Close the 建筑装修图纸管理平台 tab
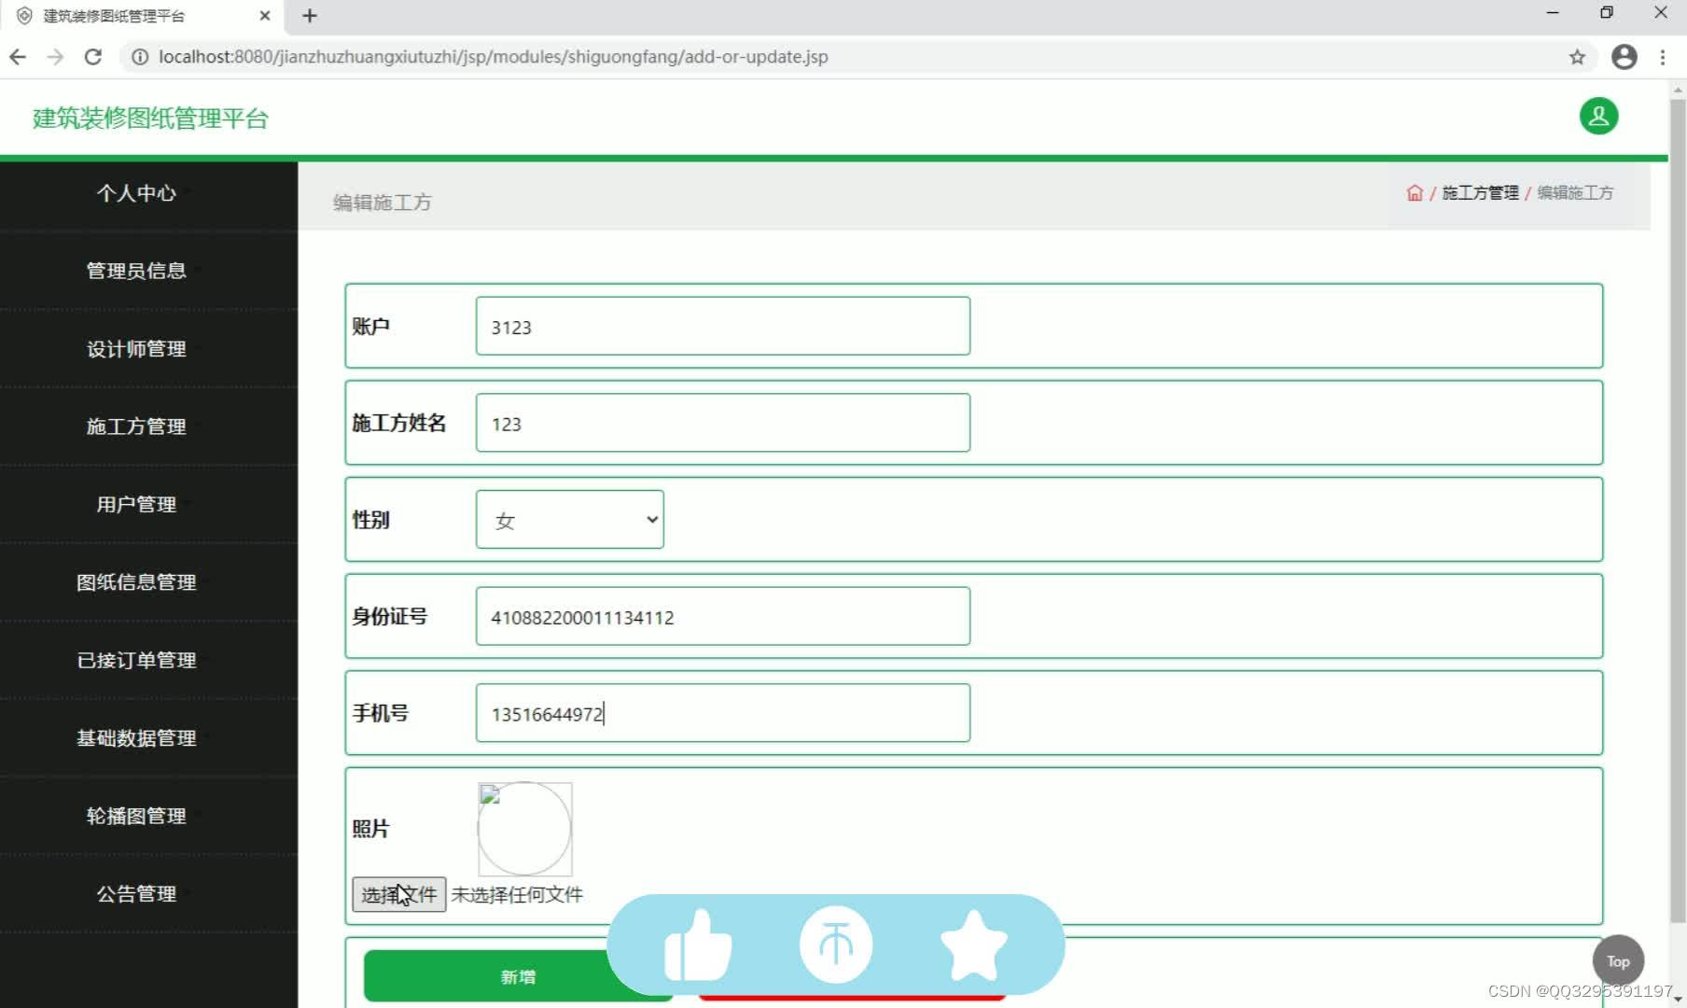Screen dimensions: 1687x1008 point(265,16)
